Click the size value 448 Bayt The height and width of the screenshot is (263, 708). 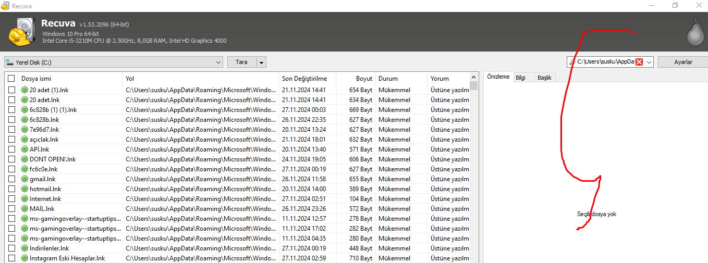361,248
